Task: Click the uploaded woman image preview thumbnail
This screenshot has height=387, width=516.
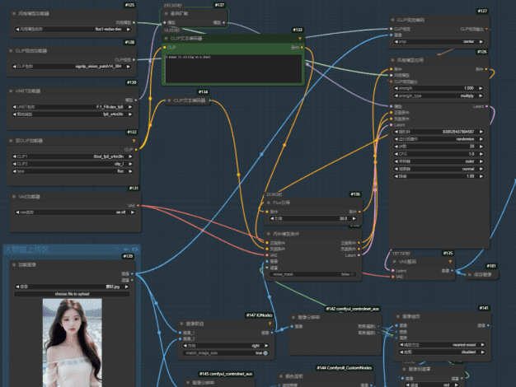Action: (x=72, y=343)
